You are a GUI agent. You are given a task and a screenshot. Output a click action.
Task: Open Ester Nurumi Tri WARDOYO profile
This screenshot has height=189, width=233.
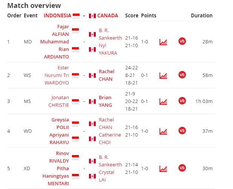pos(57,75)
